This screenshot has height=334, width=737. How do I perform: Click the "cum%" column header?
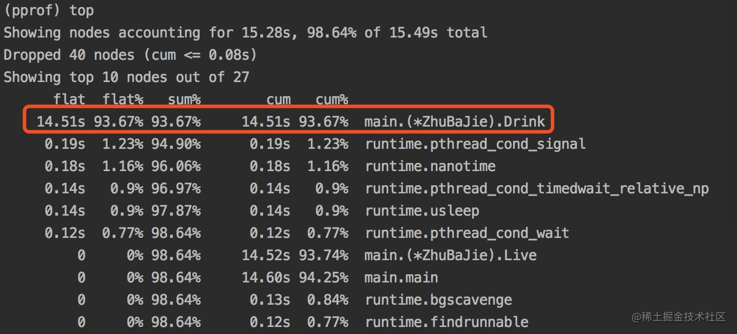332,100
